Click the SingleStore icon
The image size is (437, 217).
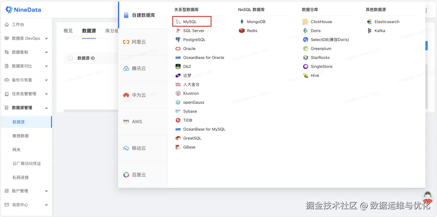pyautogui.click(x=305, y=66)
